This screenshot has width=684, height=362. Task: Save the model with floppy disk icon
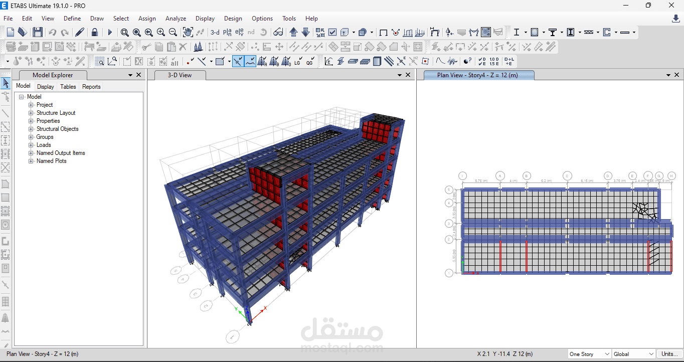[38, 32]
